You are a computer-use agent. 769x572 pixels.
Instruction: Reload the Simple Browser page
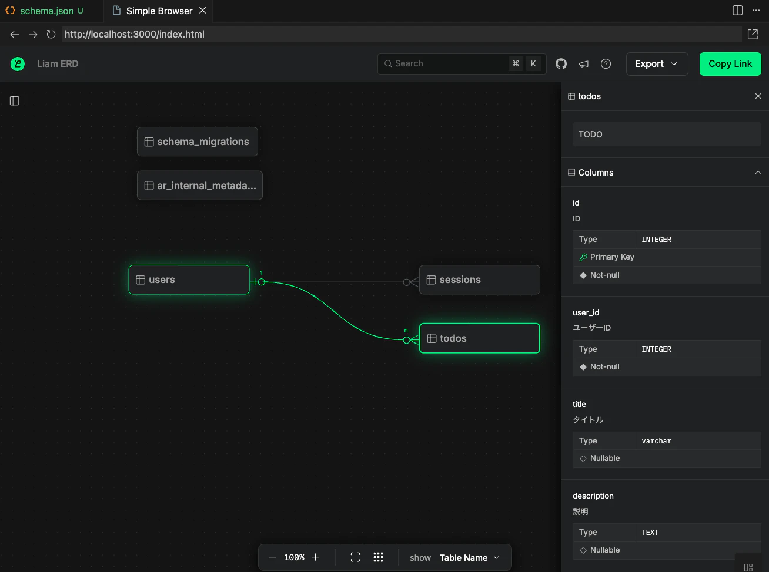[x=51, y=35]
